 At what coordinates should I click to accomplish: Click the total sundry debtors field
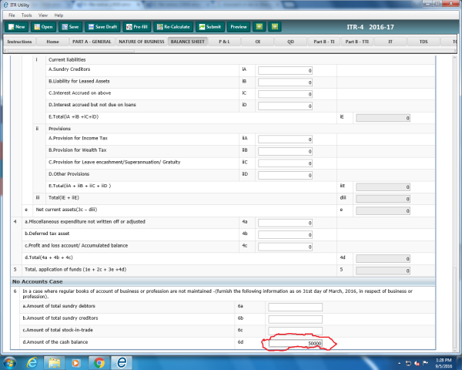coord(295,307)
